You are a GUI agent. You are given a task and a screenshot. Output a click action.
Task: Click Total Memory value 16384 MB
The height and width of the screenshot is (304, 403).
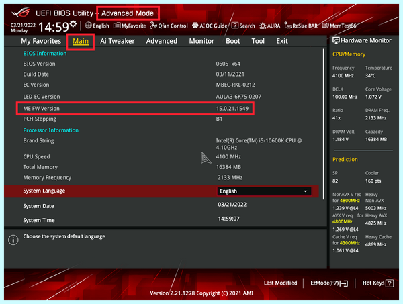[228, 167]
